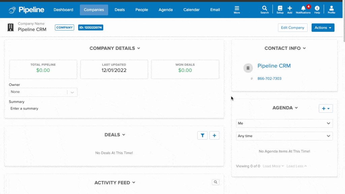
Task: Click the filter icon in Deals panel
Action: [x=202, y=135]
